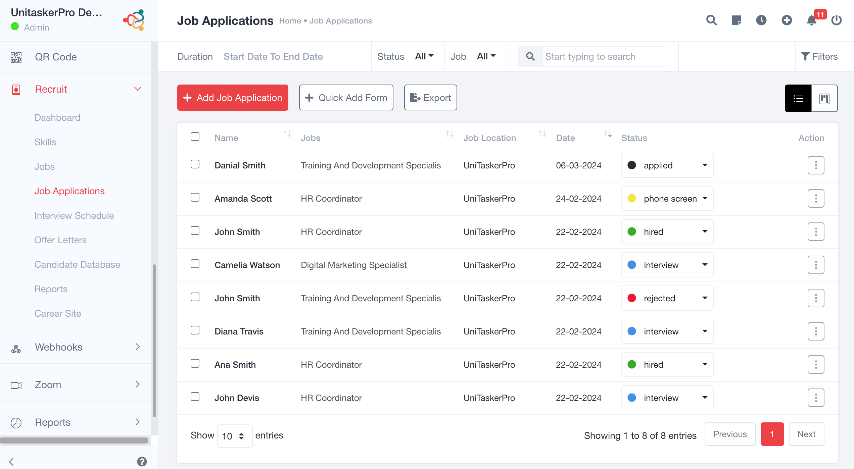Check the Diana Travis row checkbox
The image size is (854, 469).
pyautogui.click(x=195, y=330)
